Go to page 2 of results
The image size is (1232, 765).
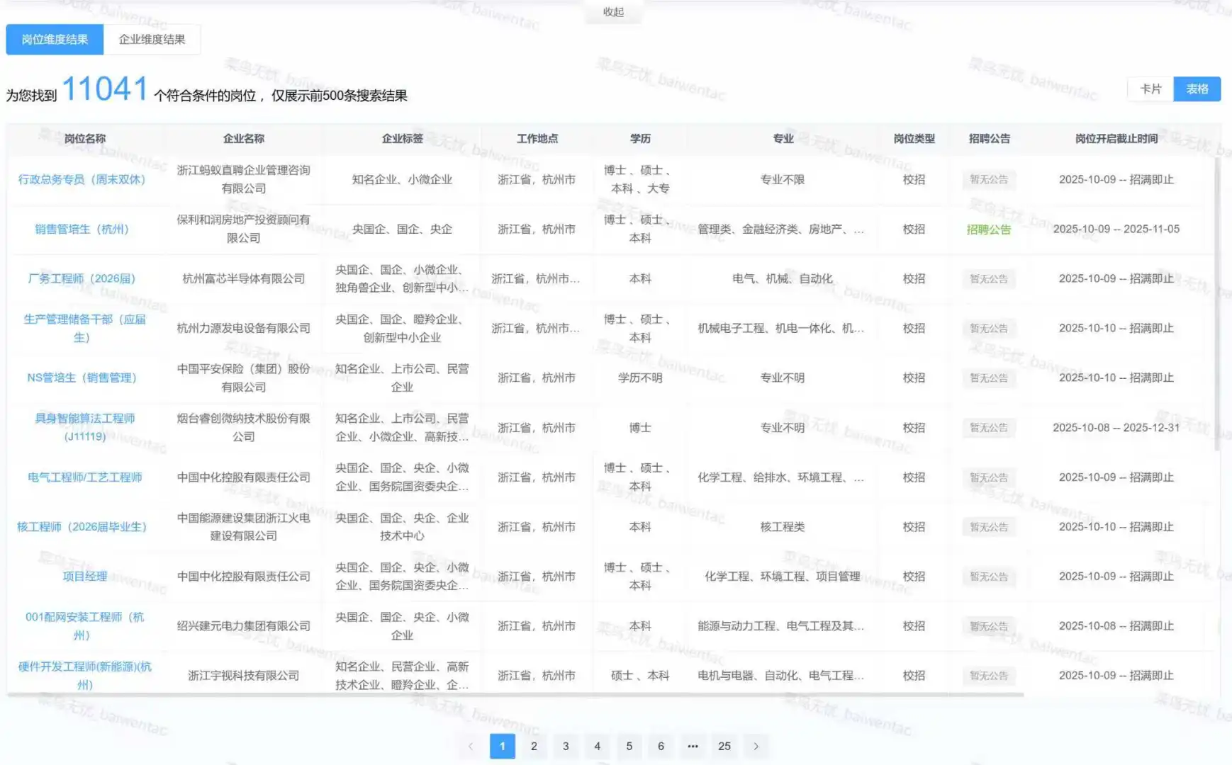(534, 746)
